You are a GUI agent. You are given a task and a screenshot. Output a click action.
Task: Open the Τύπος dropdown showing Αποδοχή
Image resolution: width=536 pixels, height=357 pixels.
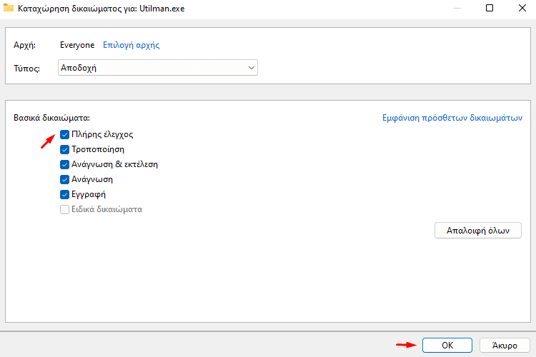(x=158, y=68)
